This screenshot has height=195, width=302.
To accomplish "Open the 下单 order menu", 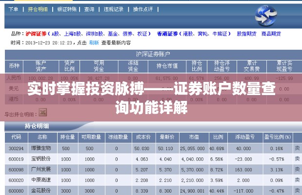I will tap(14, 9).
